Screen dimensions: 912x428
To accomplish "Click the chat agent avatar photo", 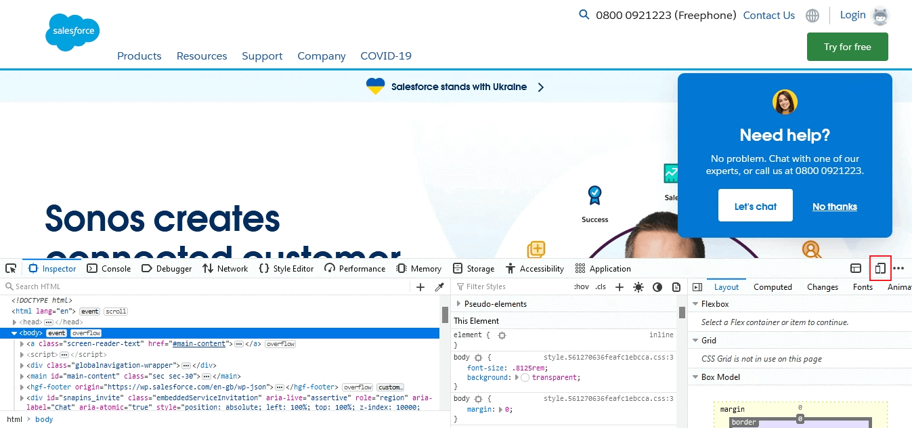I will click(x=785, y=102).
